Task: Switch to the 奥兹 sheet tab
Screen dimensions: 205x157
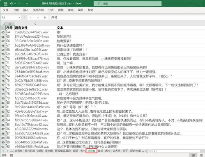Action: point(101,151)
